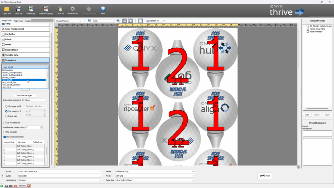
Task: Click the Print button
Action: [x=265, y=176]
